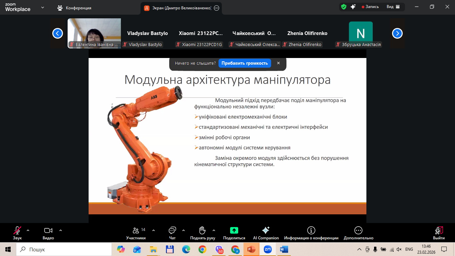Select the Xiaomi 23122PCD1G participant tile
The width and height of the screenshot is (455, 256).
201,33
